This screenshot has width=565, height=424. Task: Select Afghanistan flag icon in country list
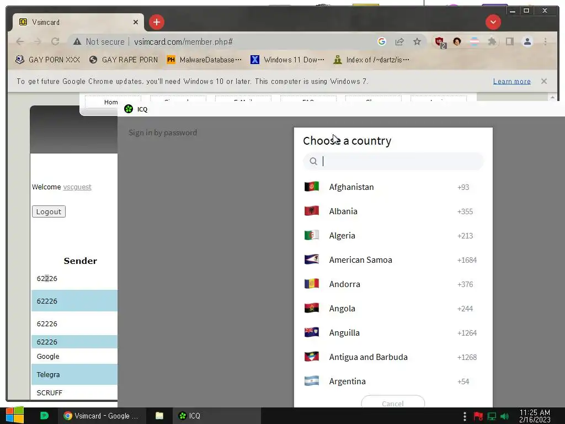312,187
